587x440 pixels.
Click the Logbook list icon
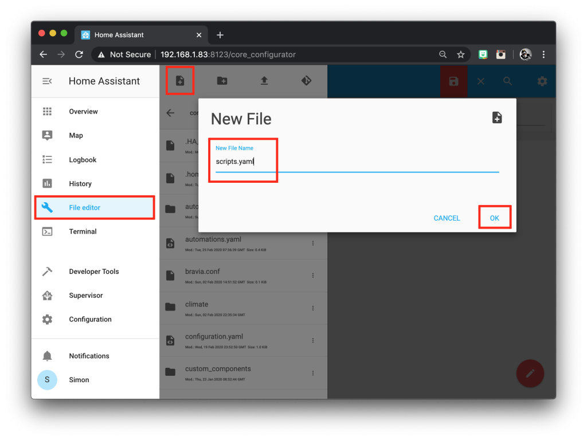[47, 160]
